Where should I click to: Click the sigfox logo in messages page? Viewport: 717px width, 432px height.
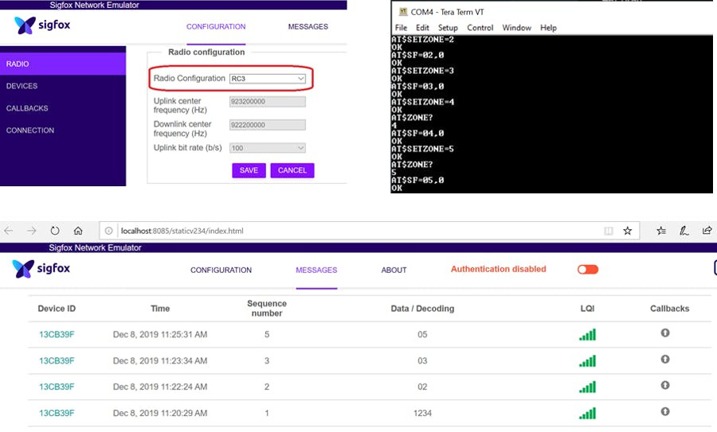pos(41,269)
